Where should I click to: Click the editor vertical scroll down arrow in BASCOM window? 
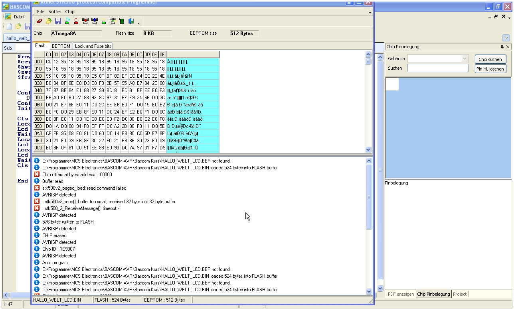[x=380, y=288]
